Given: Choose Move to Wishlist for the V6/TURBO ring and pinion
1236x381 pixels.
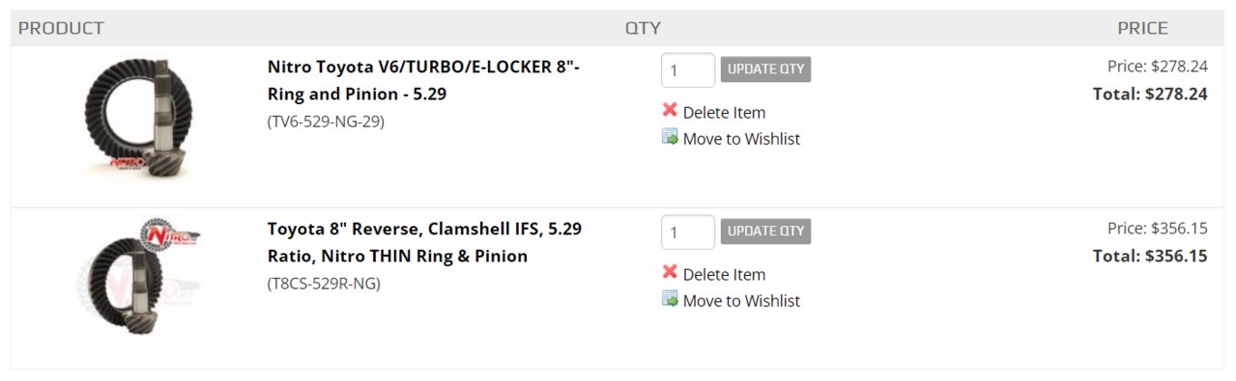Looking at the screenshot, I should pyautogui.click(x=741, y=139).
